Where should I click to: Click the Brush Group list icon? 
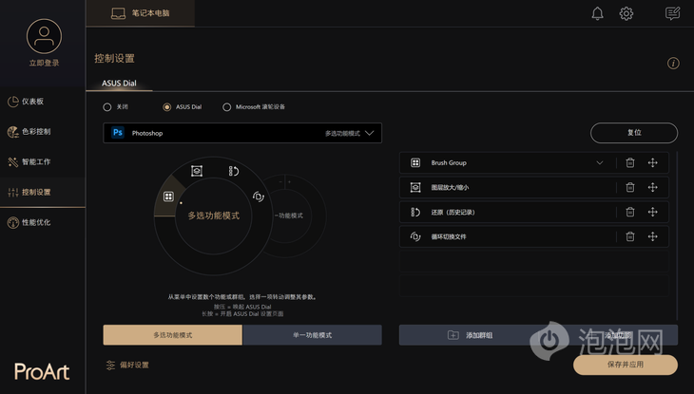pos(415,162)
